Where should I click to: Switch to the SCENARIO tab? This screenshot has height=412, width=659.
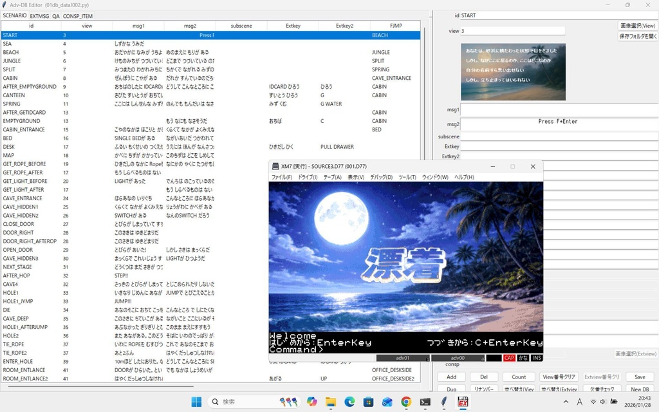point(15,15)
